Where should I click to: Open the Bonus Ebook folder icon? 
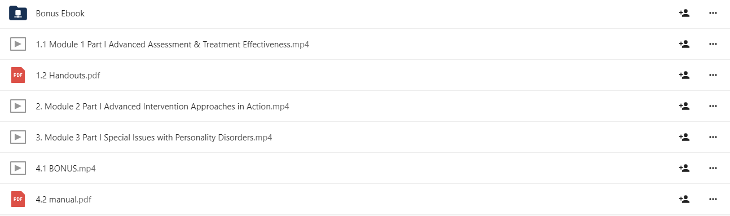point(18,13)
